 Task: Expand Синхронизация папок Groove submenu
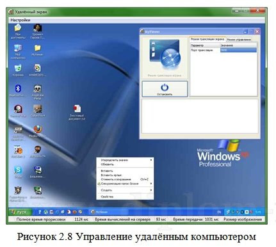(x=125, y=184)
